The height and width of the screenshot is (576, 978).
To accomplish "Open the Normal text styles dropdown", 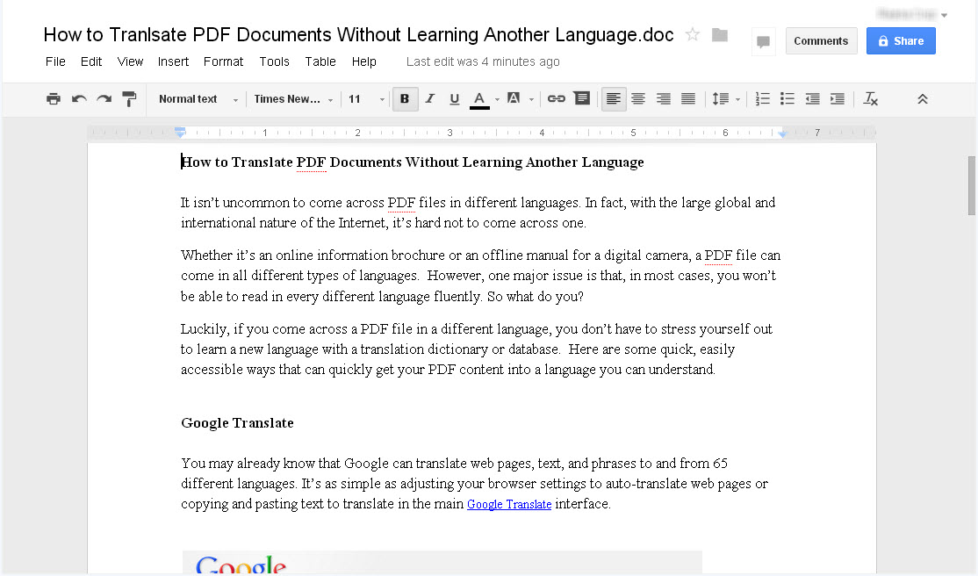I will (x=197, y=98).
